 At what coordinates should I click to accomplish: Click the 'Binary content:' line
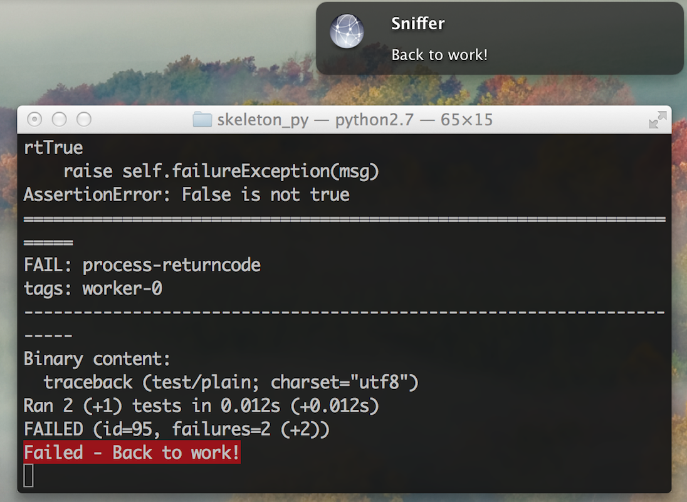click(97, 359)
